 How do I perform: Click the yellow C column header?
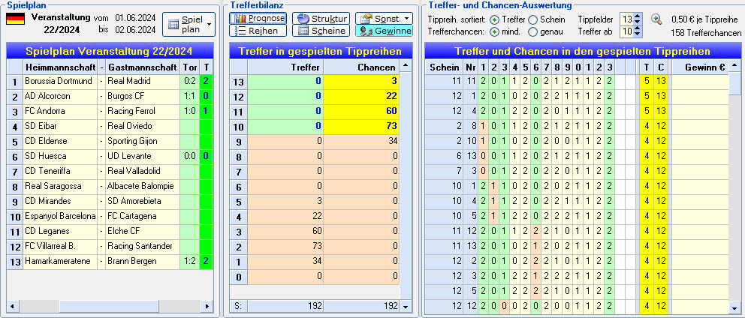tap(661, 67)
